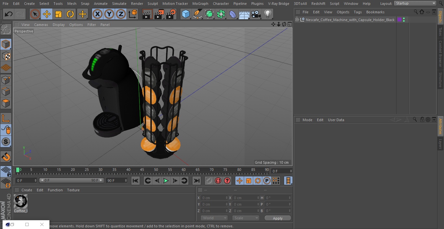Viewport: 444px width, 229px height.
Task: Toggle Enable Axis L-shaped icon
Action: [6, 118]
